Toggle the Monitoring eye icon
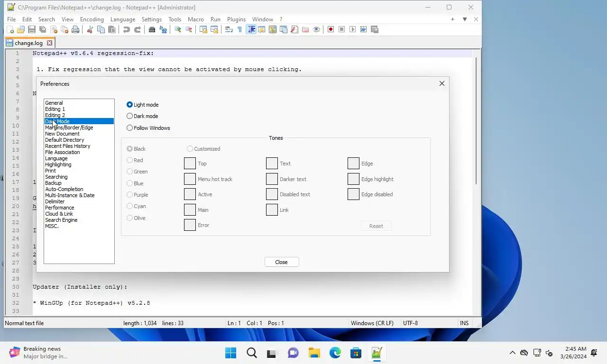This screenshot has width=607, height=364. pos(316,29)
